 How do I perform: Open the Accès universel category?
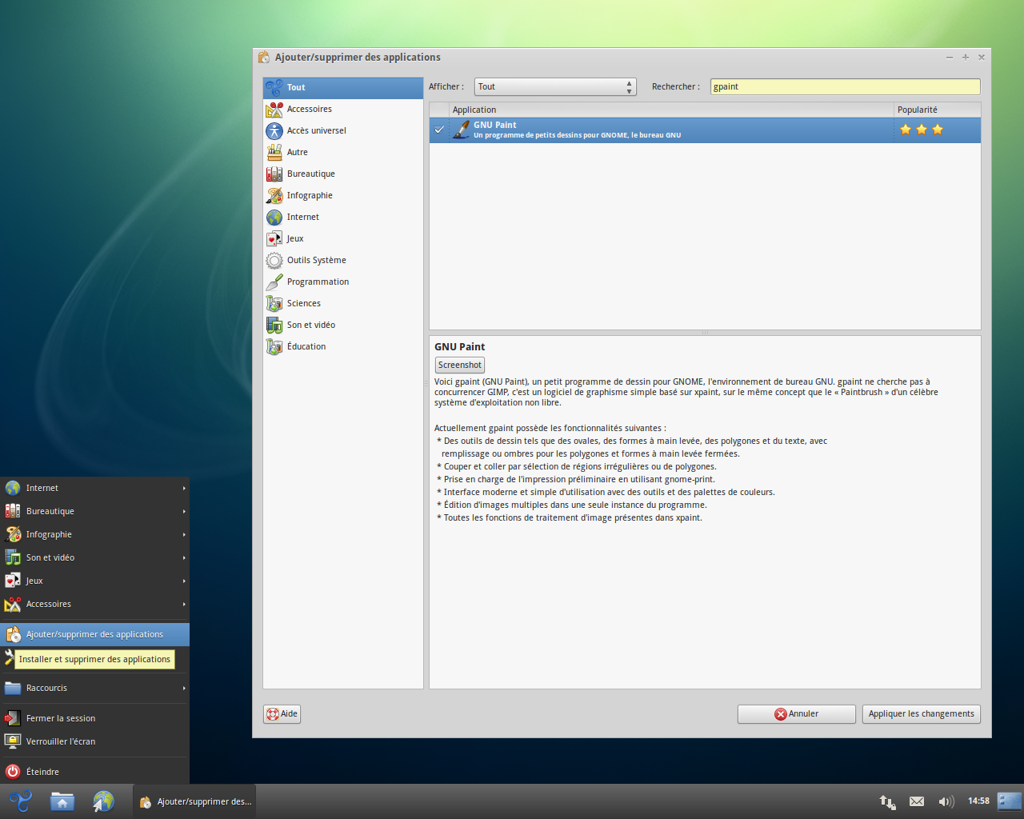coord(316,131)
